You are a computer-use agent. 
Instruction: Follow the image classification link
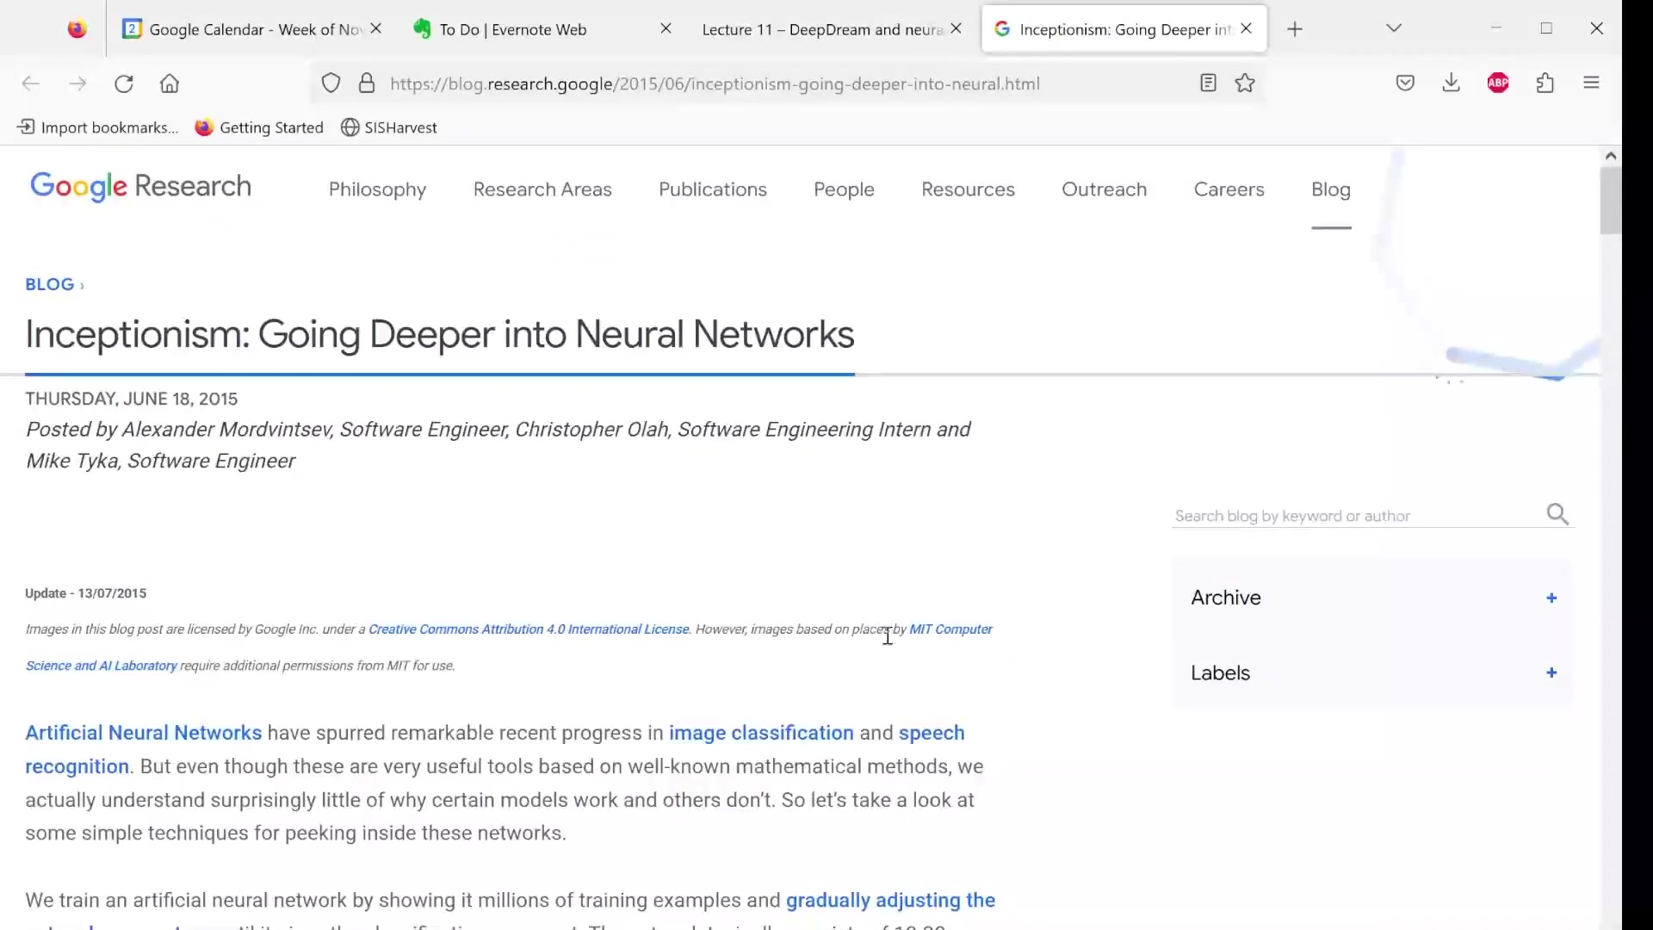tap(761, 733)
